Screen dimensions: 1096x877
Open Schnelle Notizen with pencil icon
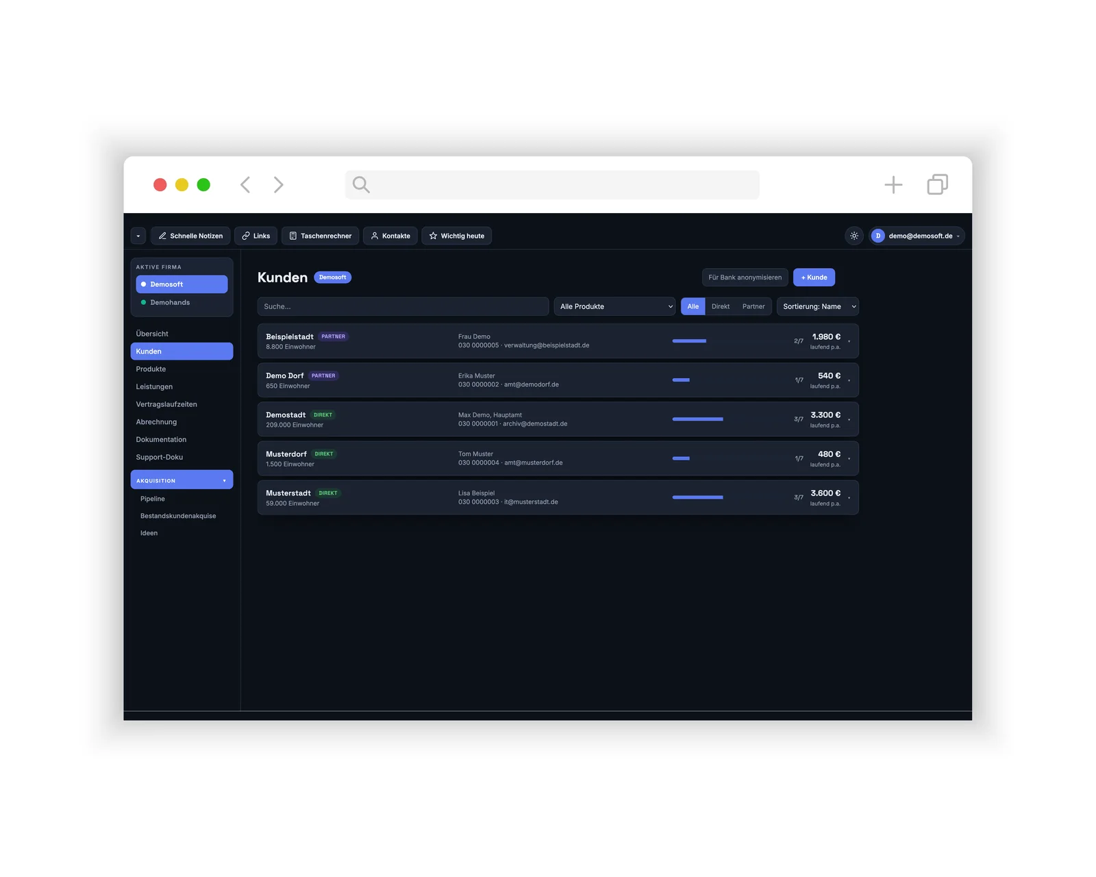pos(190,236)
